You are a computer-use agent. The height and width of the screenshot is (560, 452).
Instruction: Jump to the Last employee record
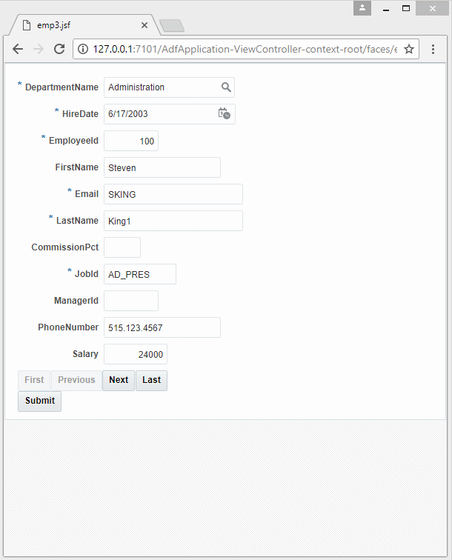click(x=151, y=380)
